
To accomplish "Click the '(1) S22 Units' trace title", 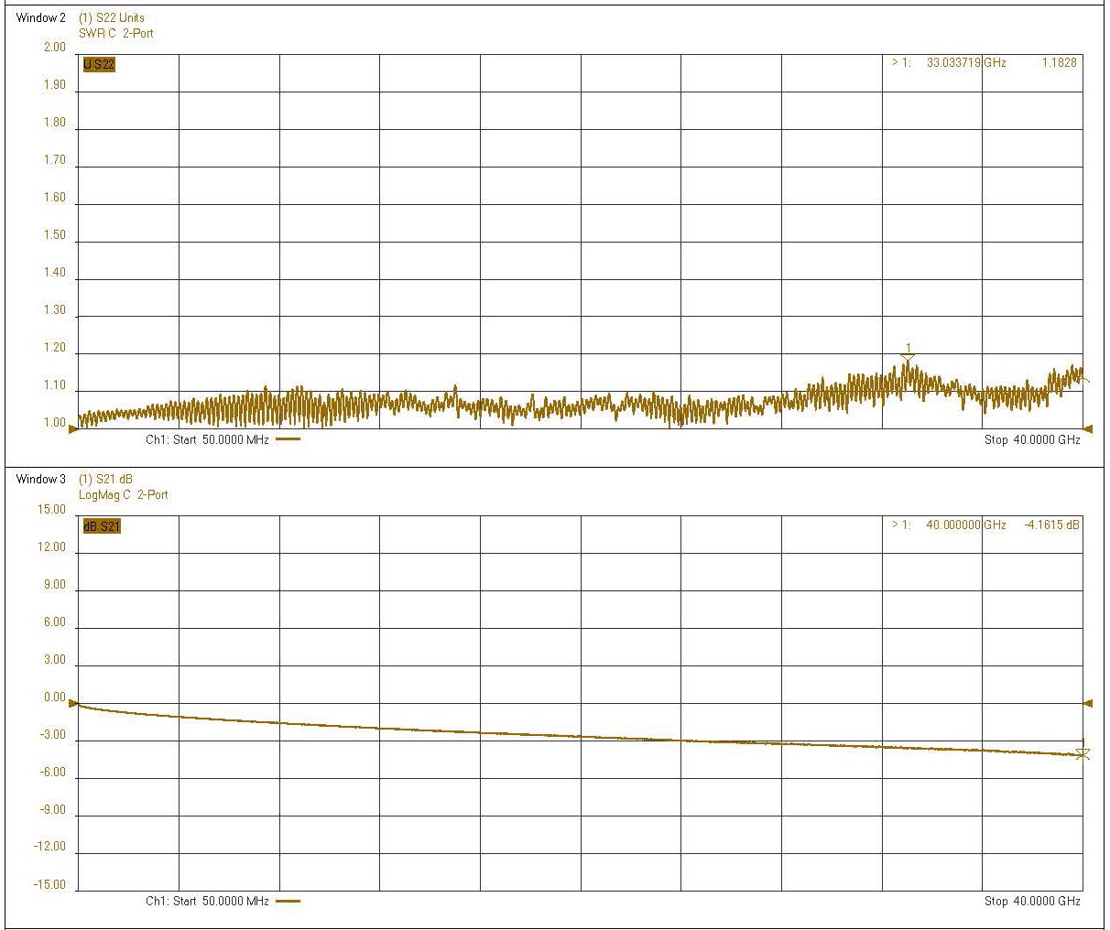I will point(112,17).
